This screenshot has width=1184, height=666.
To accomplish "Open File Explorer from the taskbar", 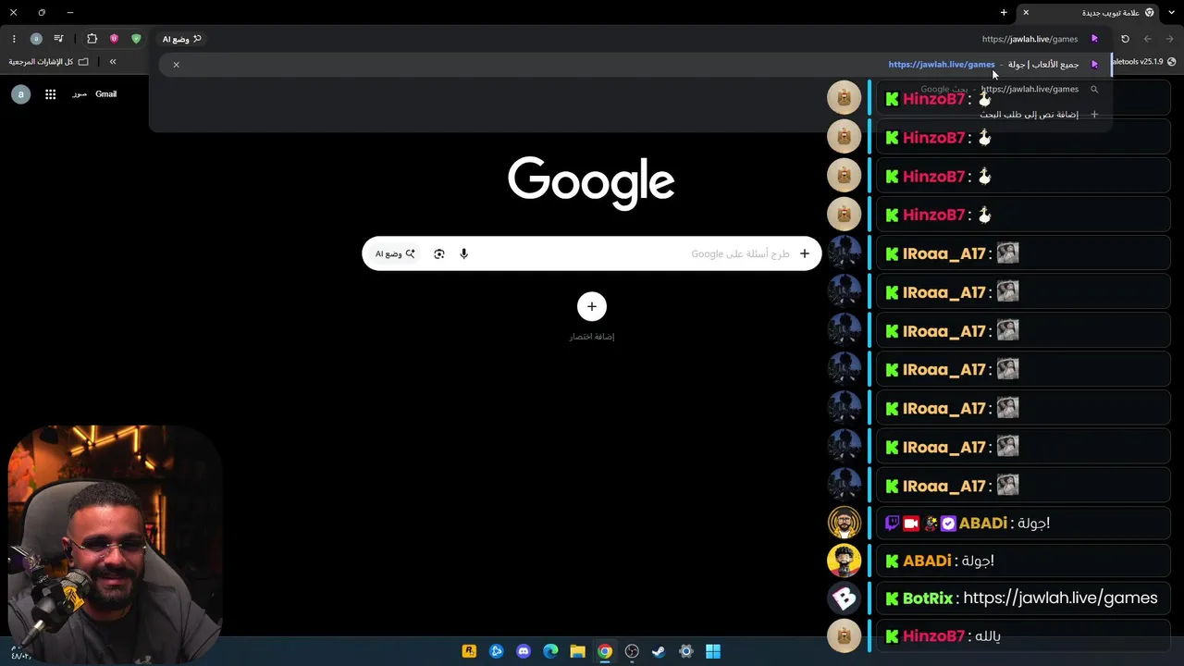I will [577, 651].
